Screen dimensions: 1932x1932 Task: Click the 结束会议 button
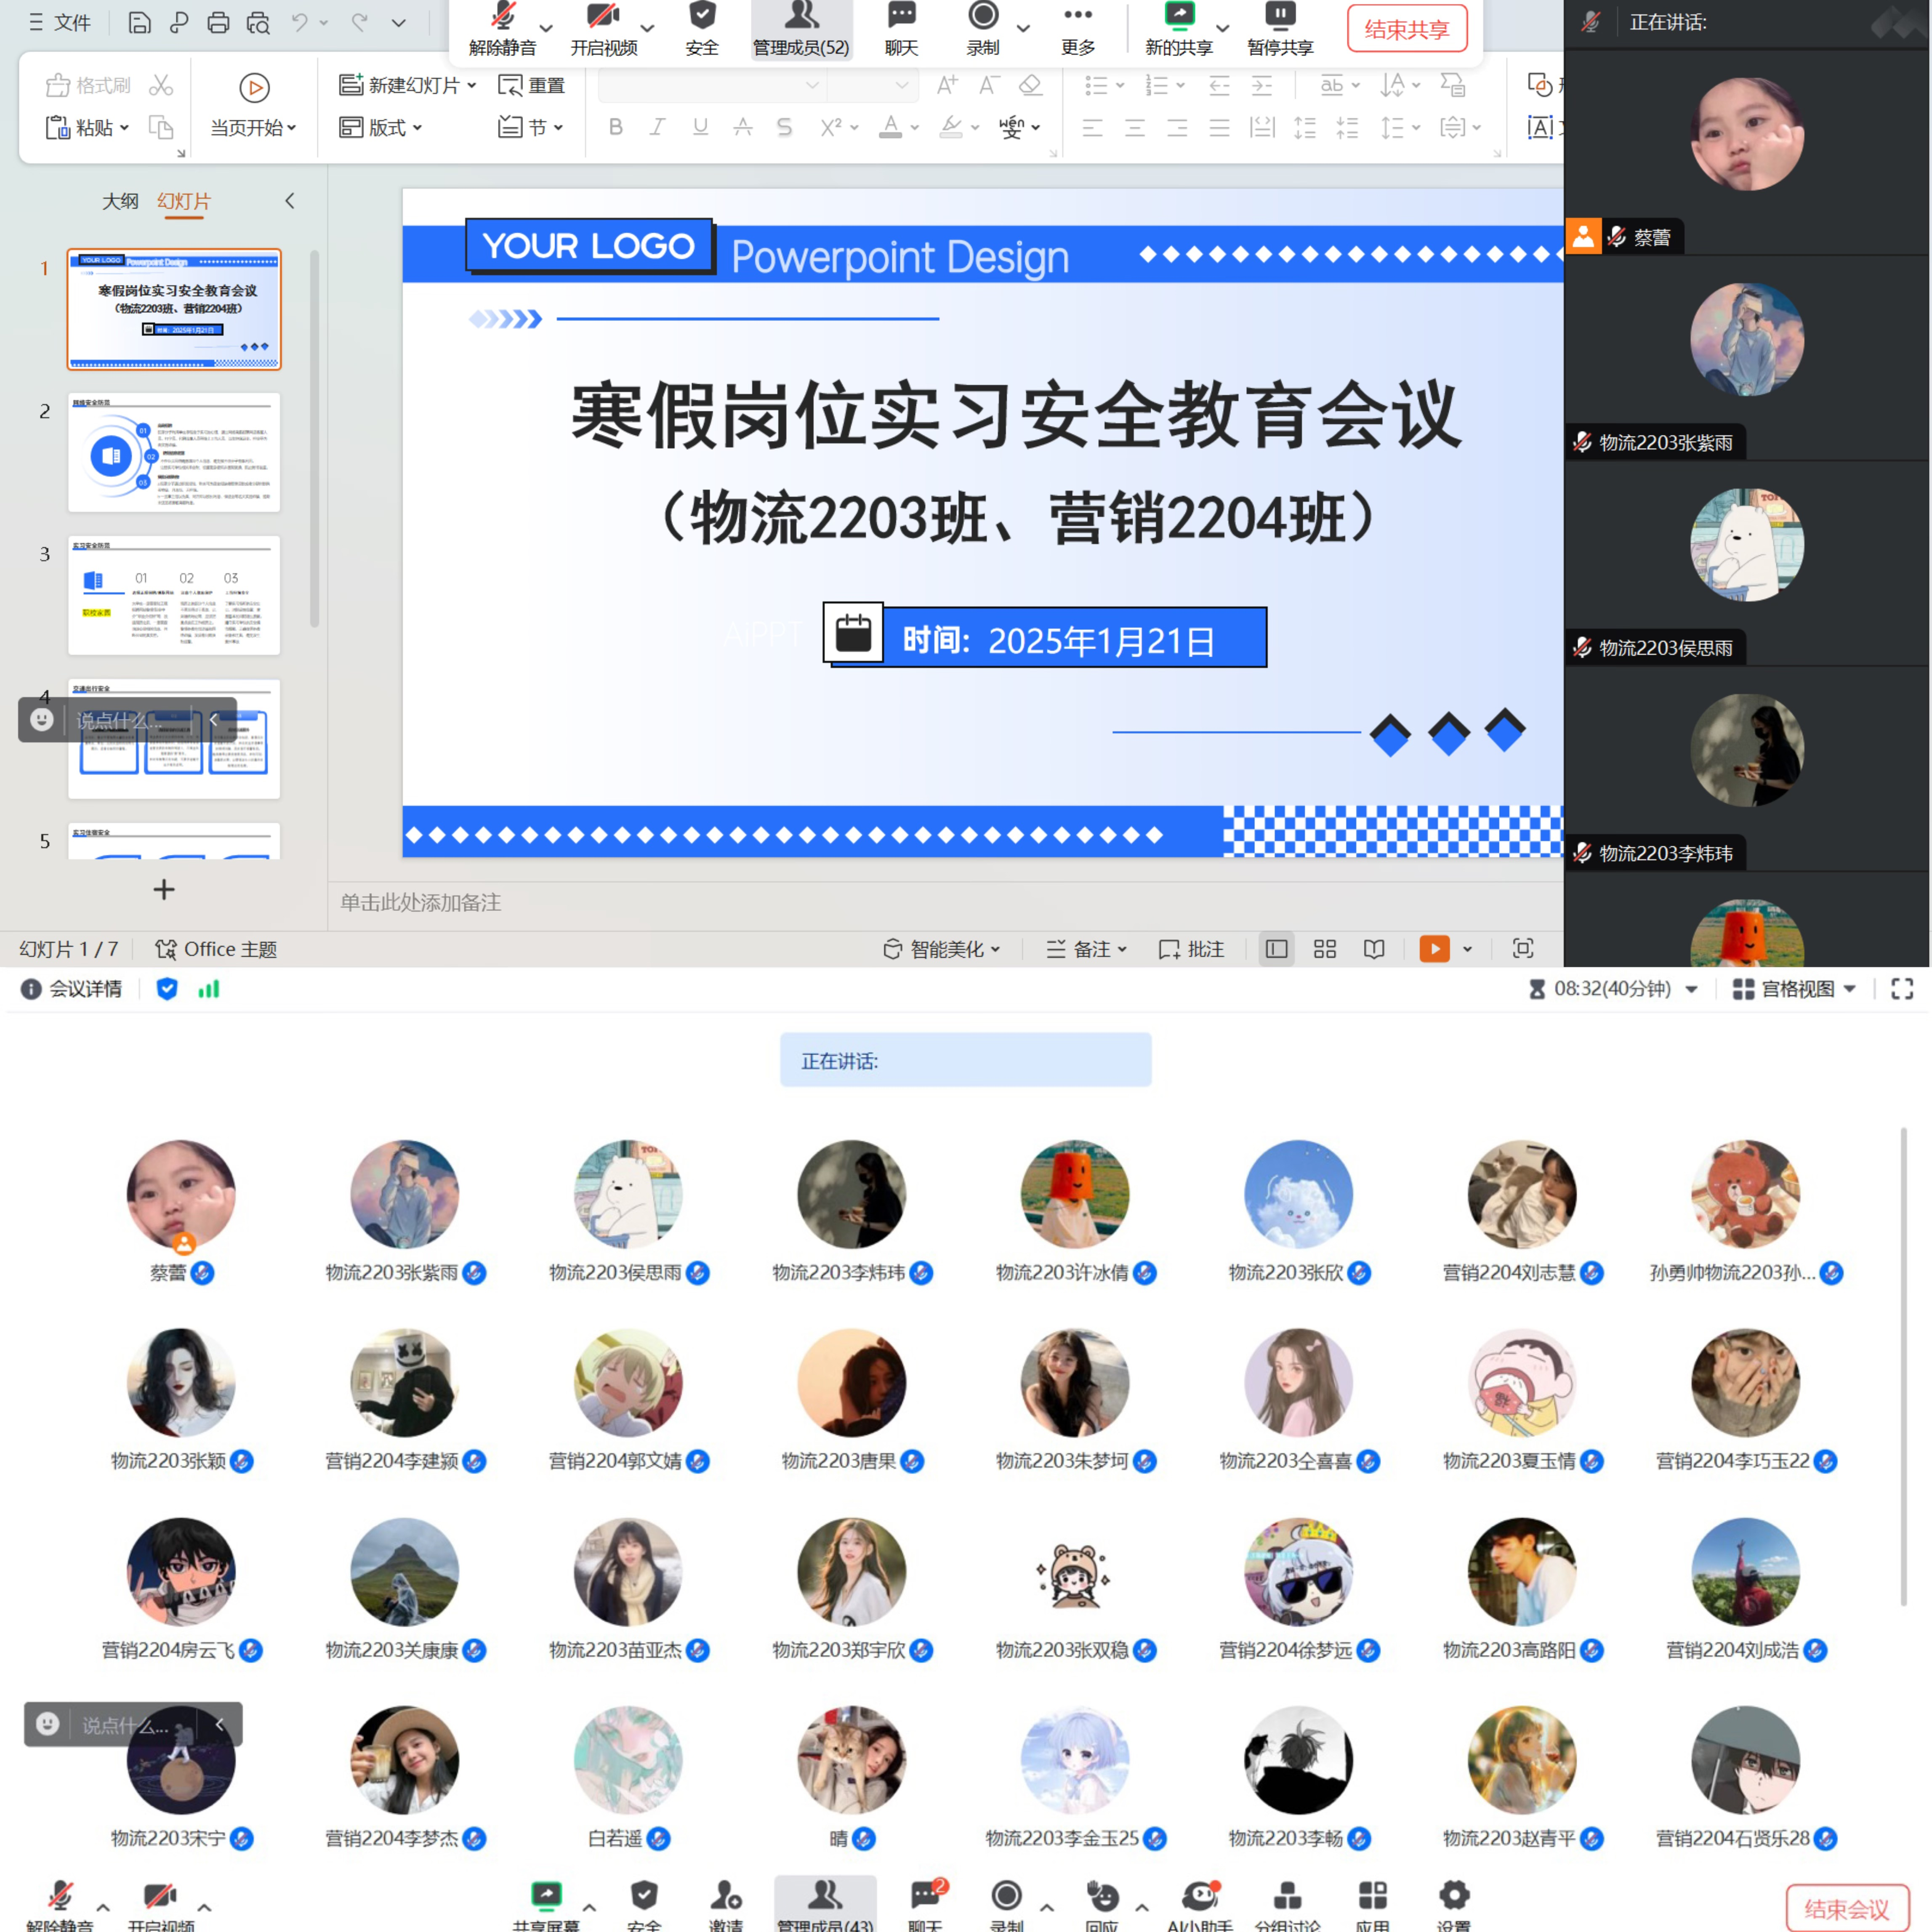[x=1846, y=1908]
